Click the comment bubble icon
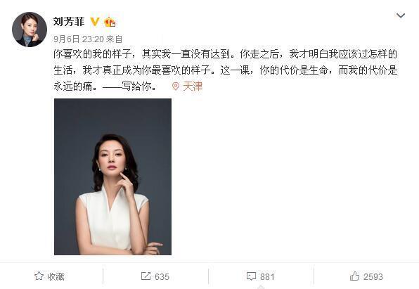Image resolution: width=419 pixels, height=289 pixels. (251, 276)
